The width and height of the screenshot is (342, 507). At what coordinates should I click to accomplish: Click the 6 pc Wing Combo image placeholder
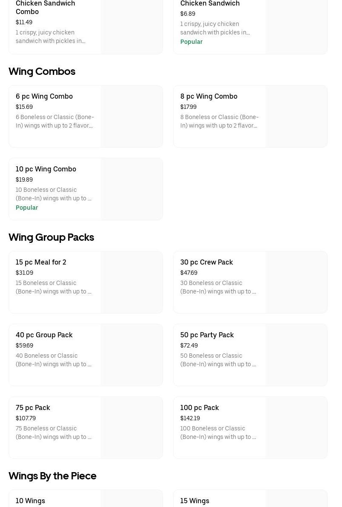(x=131, y=117)
